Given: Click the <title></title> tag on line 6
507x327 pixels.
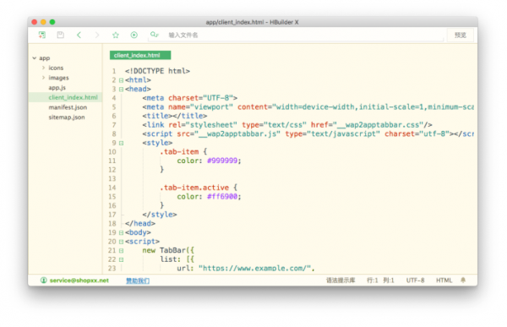Looking at the screenshot, I should pos(175,116).
